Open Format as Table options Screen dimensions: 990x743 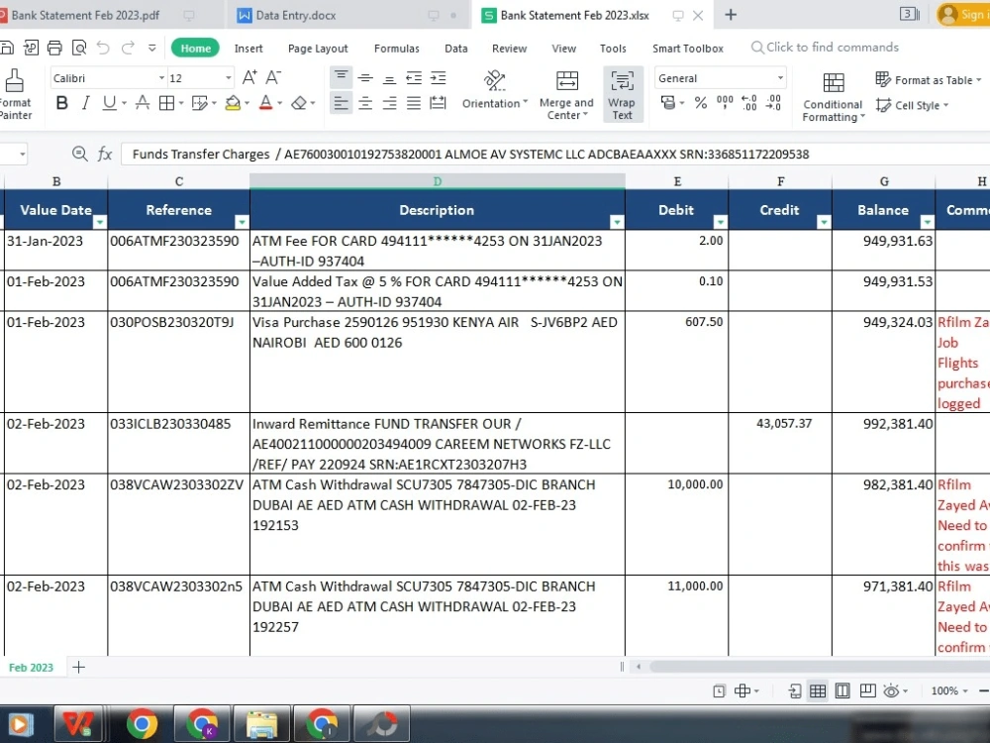[x=929, y=80]
